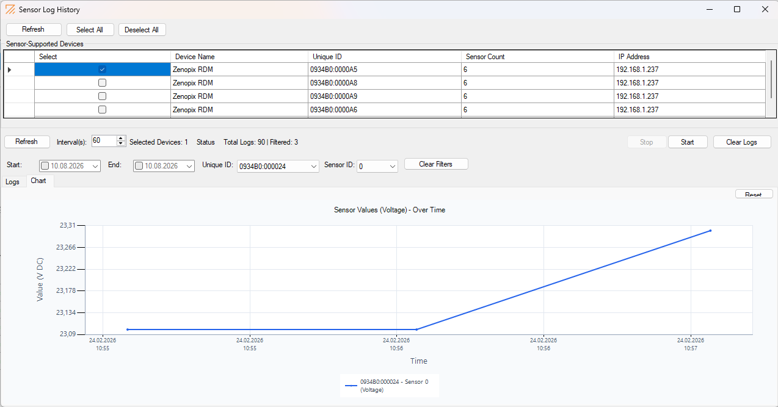
Task: Click the Interval(s) value field
Action: (104, 141)
